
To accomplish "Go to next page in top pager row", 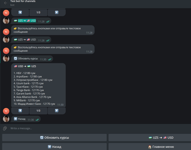I will point(57,12).
